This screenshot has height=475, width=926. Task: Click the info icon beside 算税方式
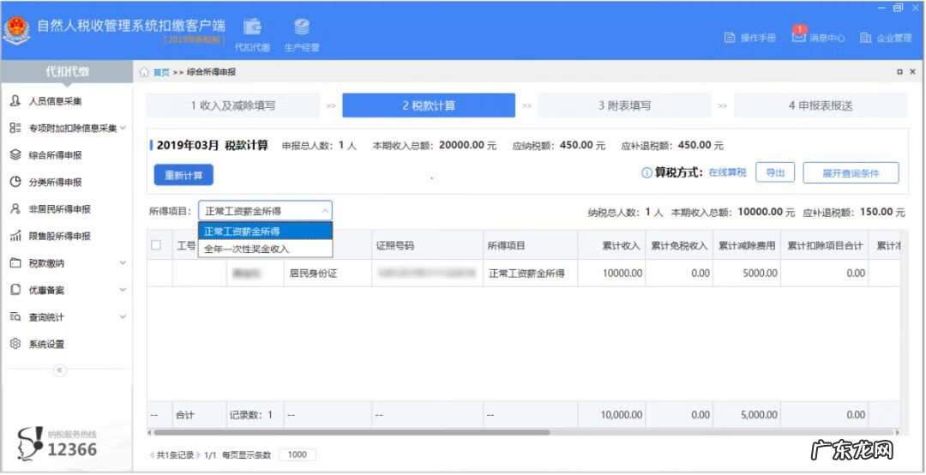[x=646, y=173]
